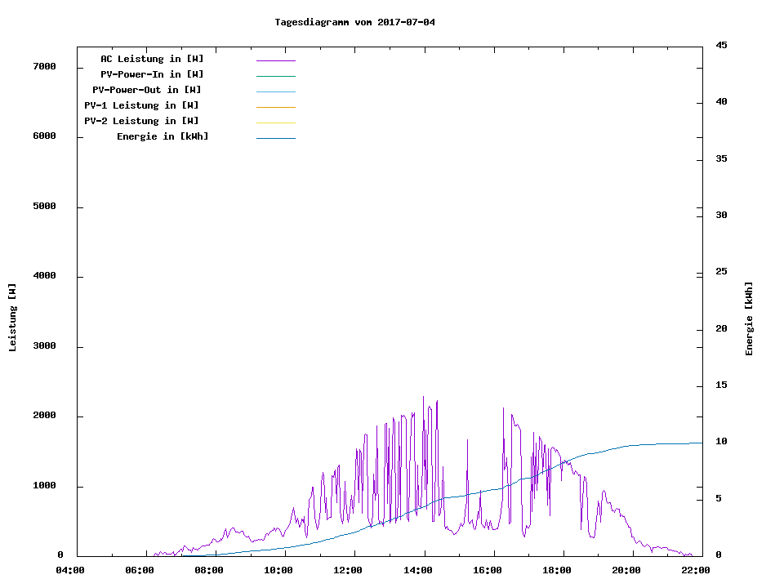Click the 7000 value on the left axis

(x=44, y=66)
